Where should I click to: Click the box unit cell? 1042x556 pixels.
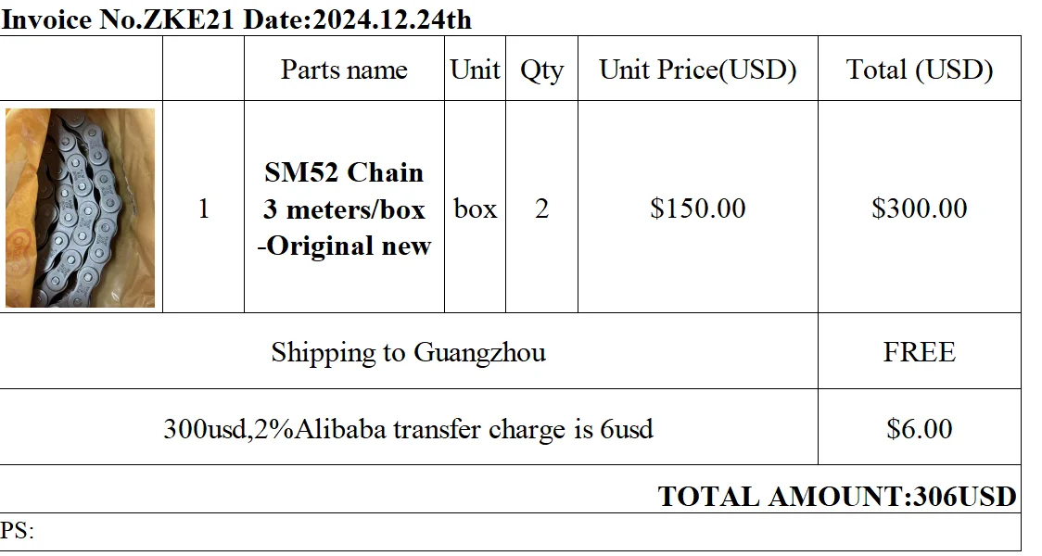point(475,208)
